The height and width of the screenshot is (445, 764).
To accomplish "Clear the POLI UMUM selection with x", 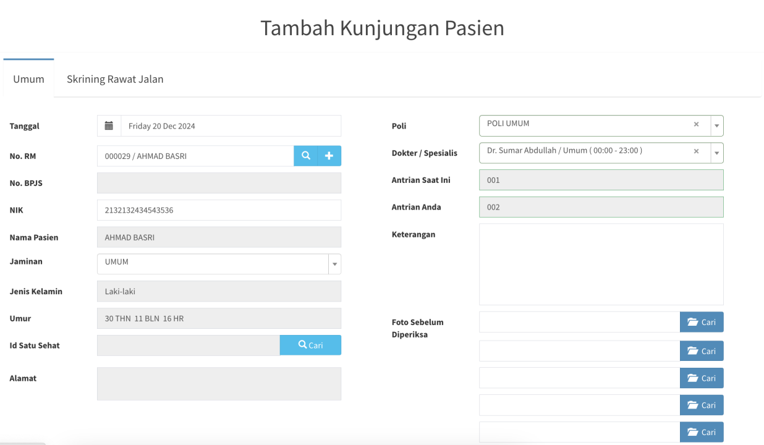I will (x=696, y=124).
